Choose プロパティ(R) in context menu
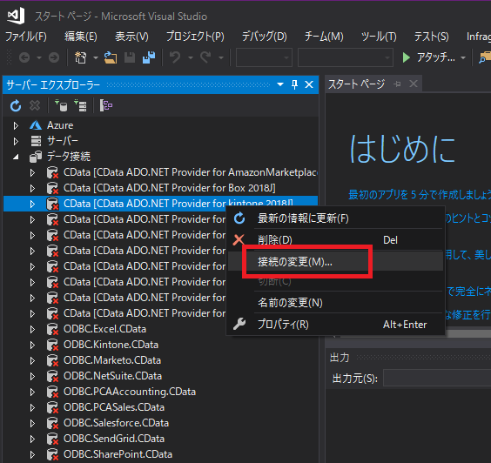This screenshot has height=463, width=491. coord(335,324)
